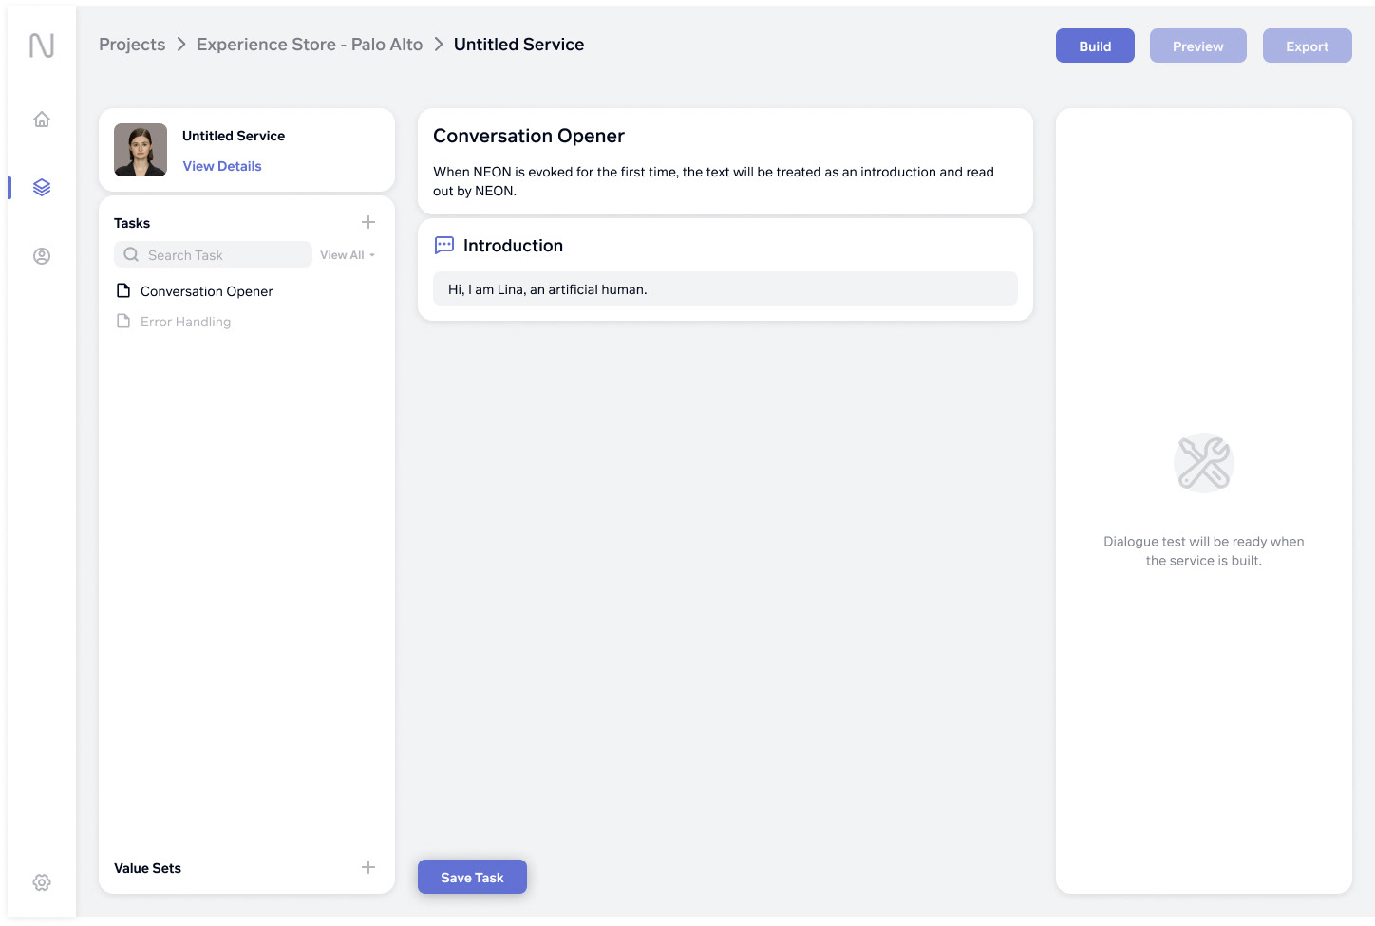Image resolution: width=1375 pixels, height=926 pixels.
Task: Open the settings gear icon
Action: click(x=42, y=882)
